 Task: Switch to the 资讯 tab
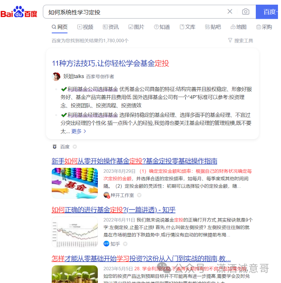tap(111, 27)
